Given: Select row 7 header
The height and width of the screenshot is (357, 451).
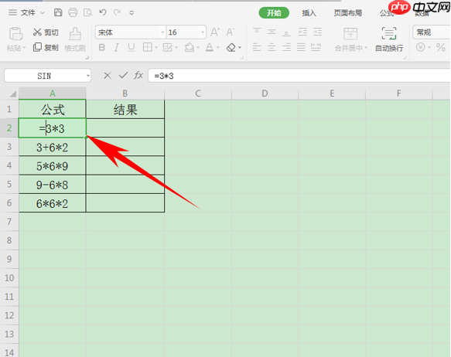Looking at the screenshot, I should [x=9, y=222].
